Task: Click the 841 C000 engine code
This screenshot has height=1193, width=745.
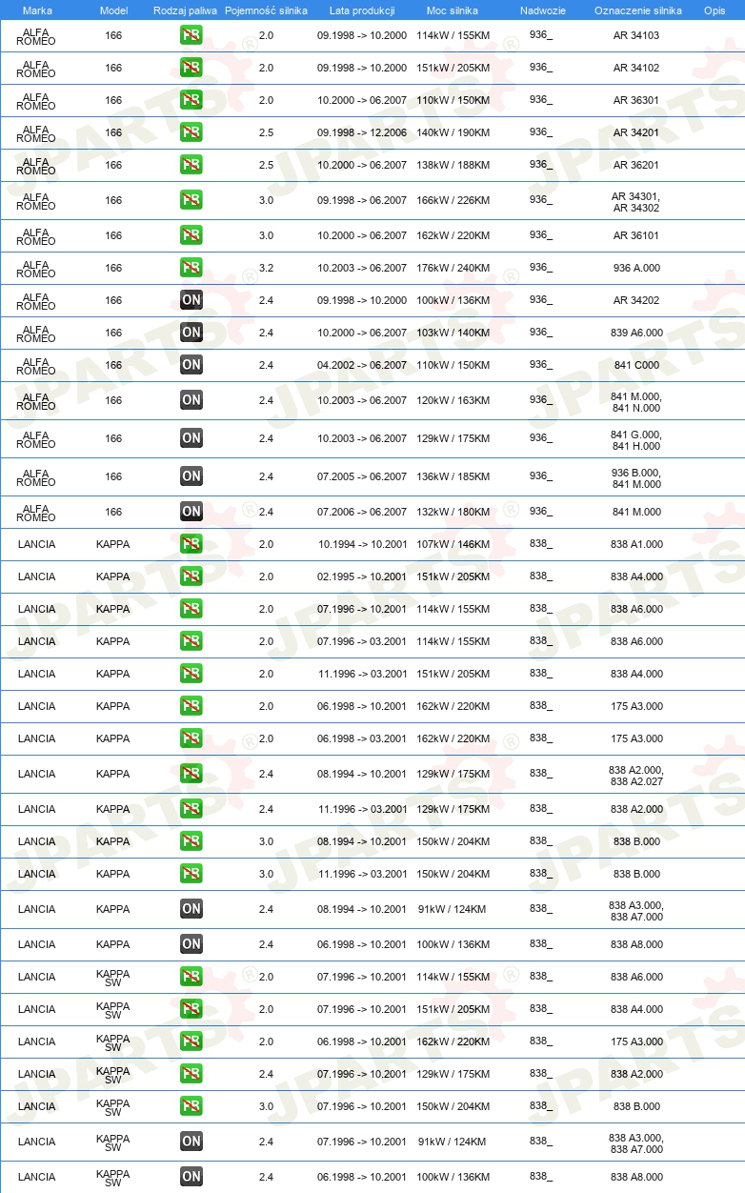Action: pyautogui.click(x=636, y=366)
